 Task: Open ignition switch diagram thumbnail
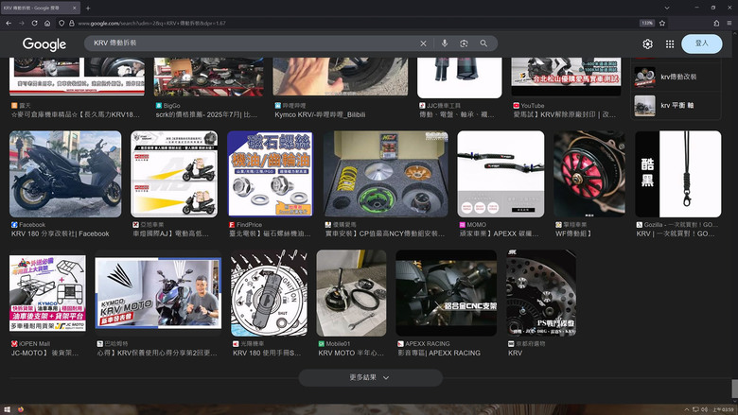(270, 293)
